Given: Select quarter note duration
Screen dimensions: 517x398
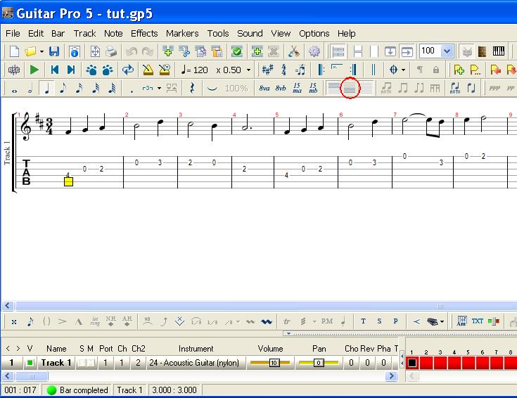Looking at the screenshot, I should click(47, 89).
